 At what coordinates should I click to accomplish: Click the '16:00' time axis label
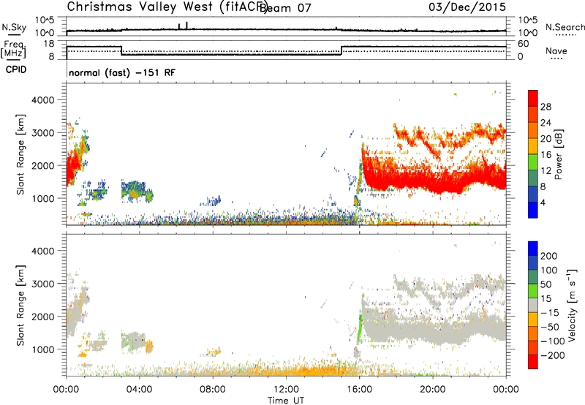pos(359,390)
